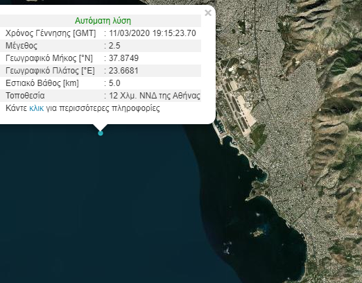Click the 'Χρόνος Γέννησης [GMT]' label

51,33
